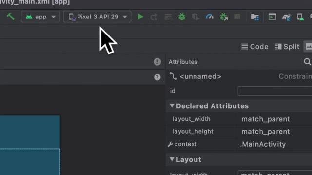Open the Pixel 3 API 29 device dropdown
Image resolution: width=312 pixels, height=175 pixels.
(97, 17)
